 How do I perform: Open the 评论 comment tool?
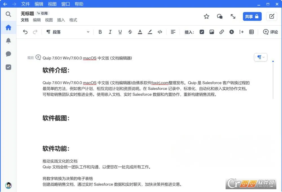pyautogui.click(x=270, y=32)
